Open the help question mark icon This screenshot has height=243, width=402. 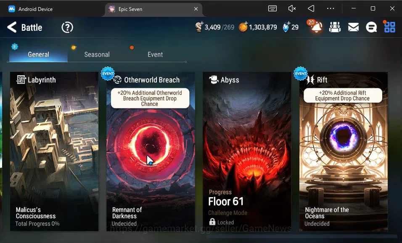(x=67, y=27)
